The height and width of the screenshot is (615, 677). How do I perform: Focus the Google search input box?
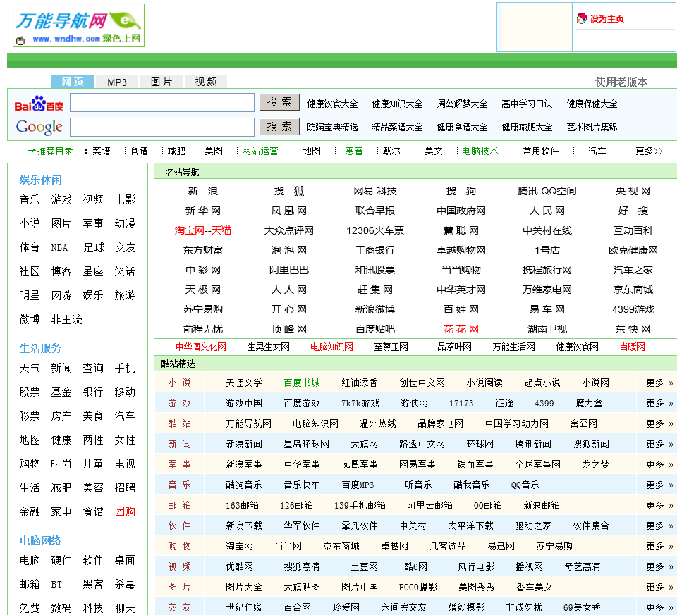point(162,127)
